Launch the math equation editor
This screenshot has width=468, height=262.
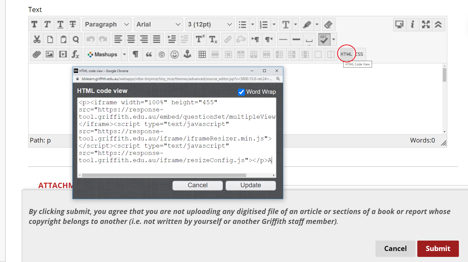pyautogui.click(x=76, y=54)
